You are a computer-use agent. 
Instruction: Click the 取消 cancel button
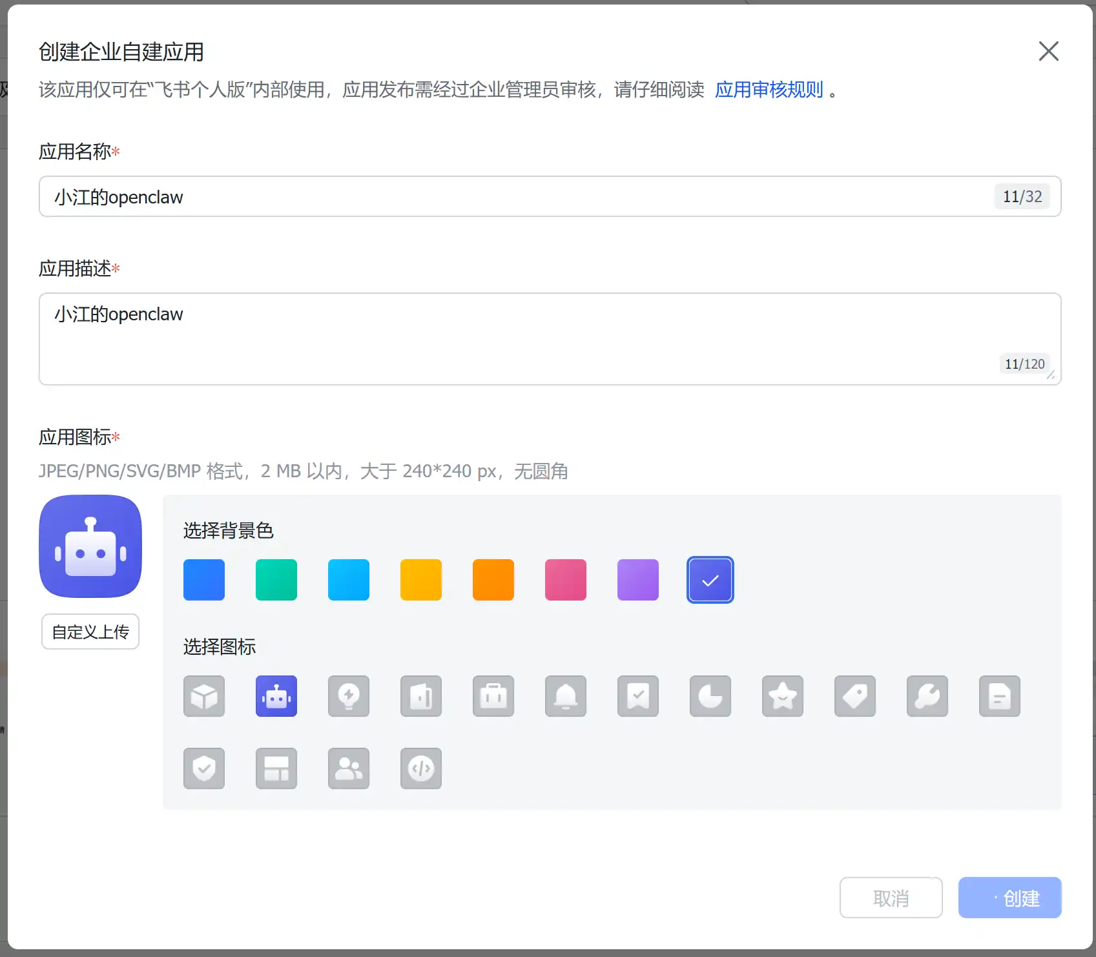click(x=891, y=898)
